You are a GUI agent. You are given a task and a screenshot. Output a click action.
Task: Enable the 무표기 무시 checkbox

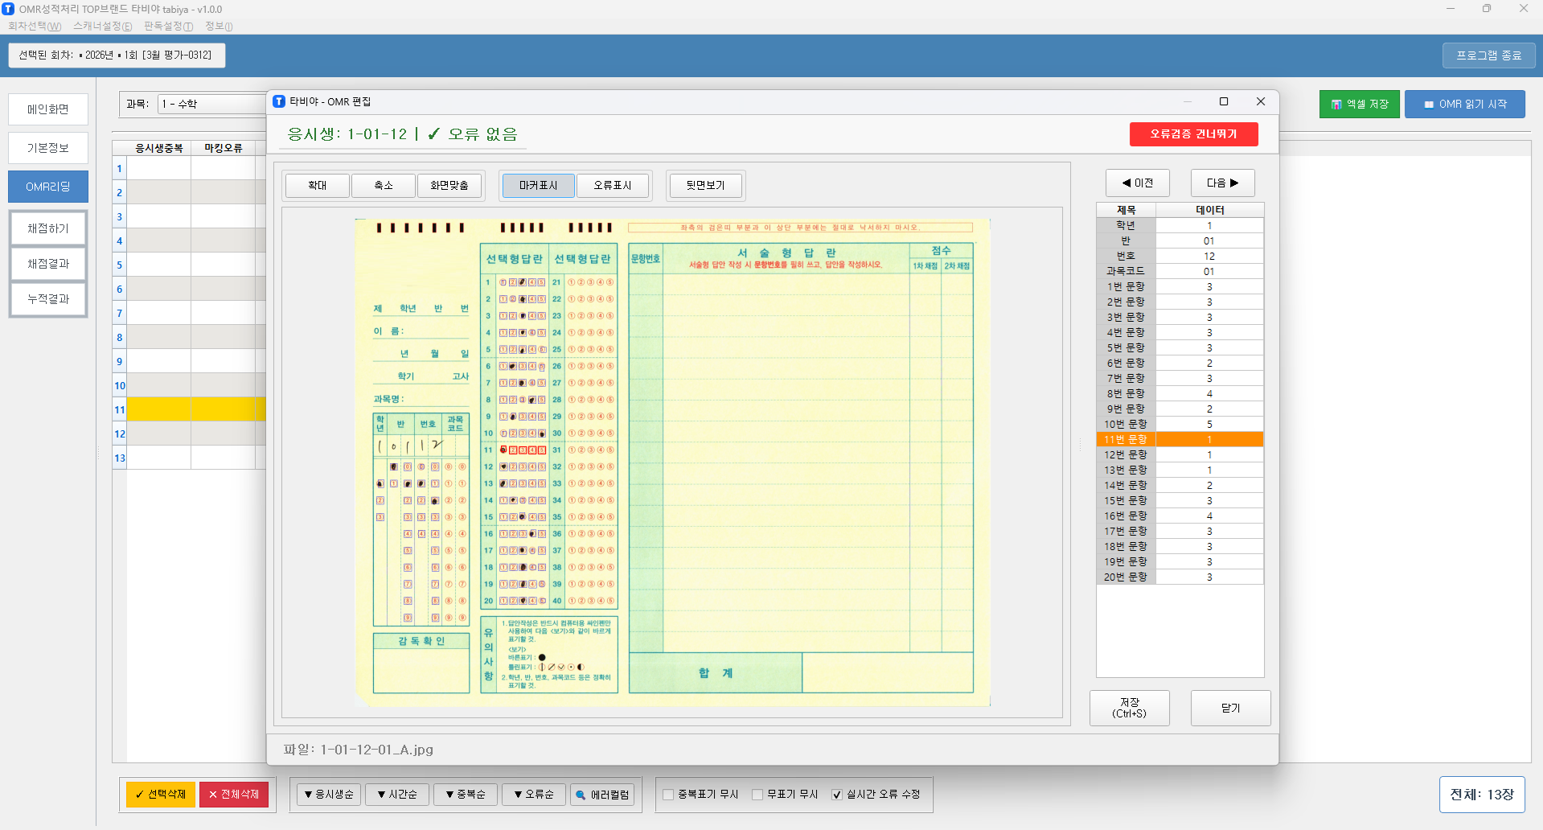click(x=757, y=795)
